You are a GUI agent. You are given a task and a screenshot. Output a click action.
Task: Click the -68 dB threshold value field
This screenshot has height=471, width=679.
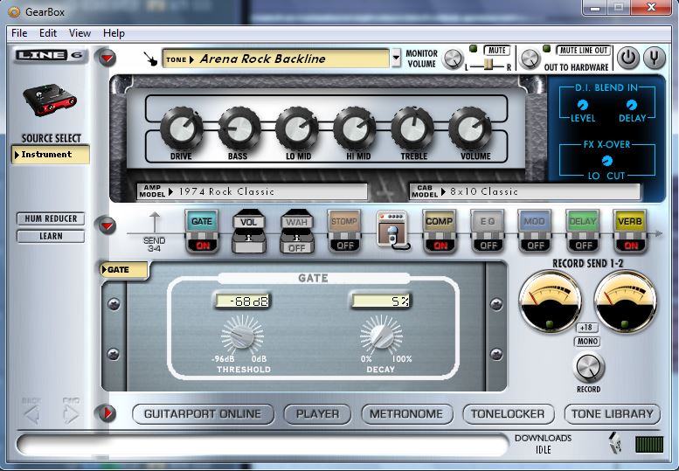(243, 301)
